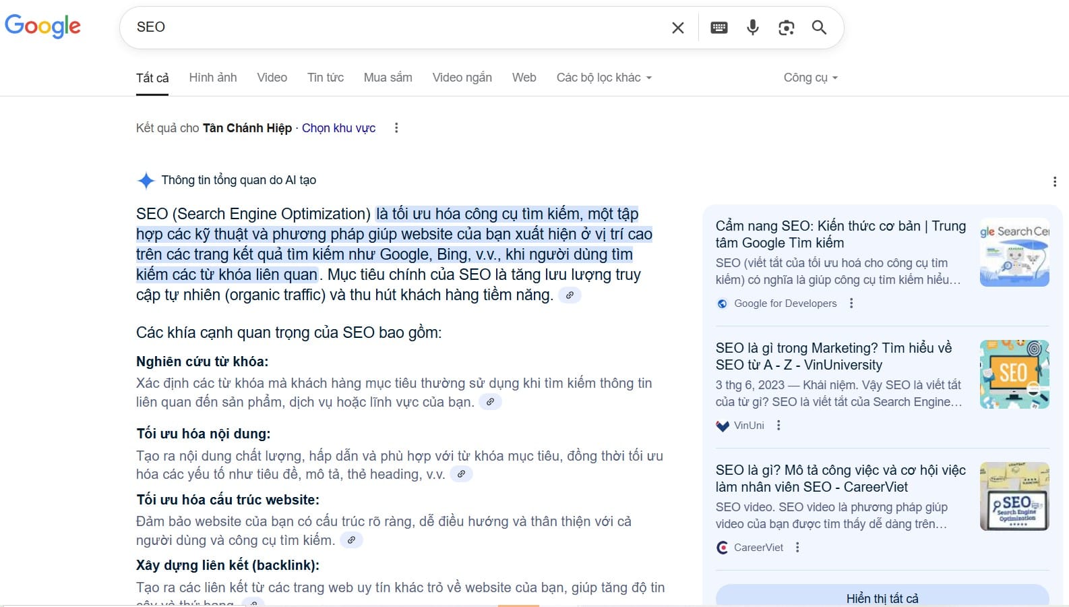1069x607 pixels.
Task: Open three-dot menu beside Chọn khu vực
Action: (396, 128)
